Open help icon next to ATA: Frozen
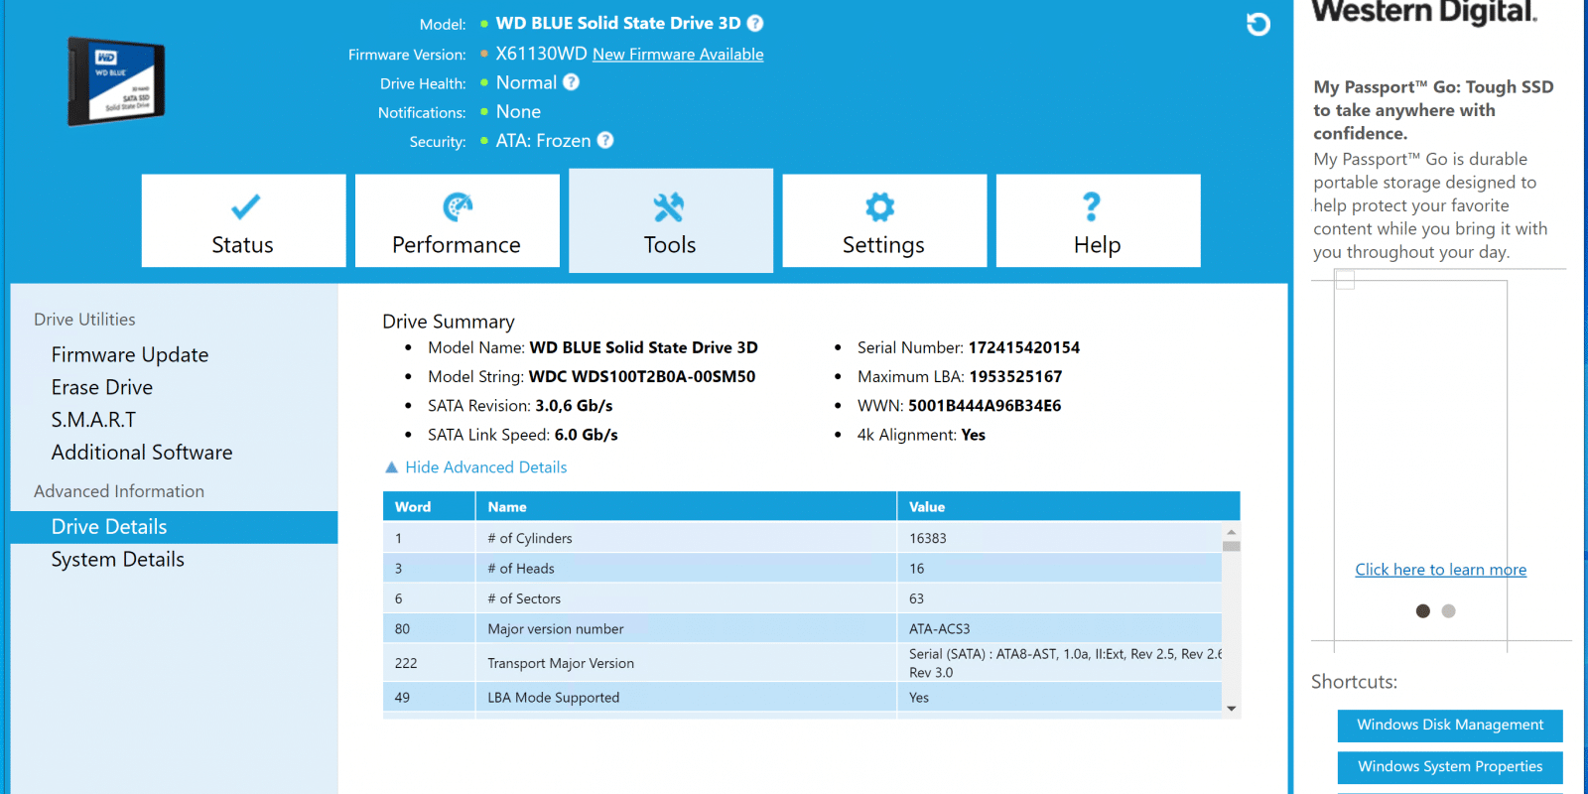The image size is (1588, 794). [605, 140]
